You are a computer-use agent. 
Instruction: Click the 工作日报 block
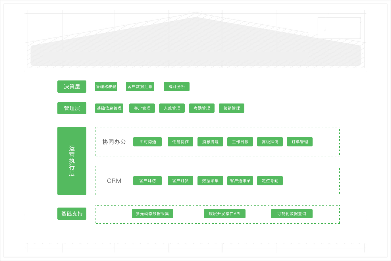click(x=240, y=142)
